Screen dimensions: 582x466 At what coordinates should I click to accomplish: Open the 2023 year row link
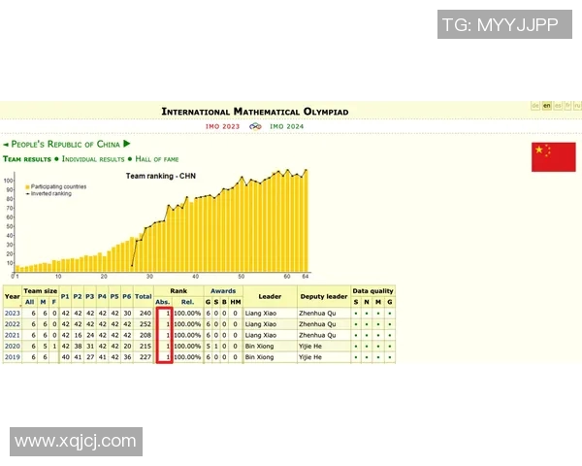(13, 314)
